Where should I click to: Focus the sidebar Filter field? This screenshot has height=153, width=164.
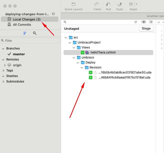click(30, 40)
